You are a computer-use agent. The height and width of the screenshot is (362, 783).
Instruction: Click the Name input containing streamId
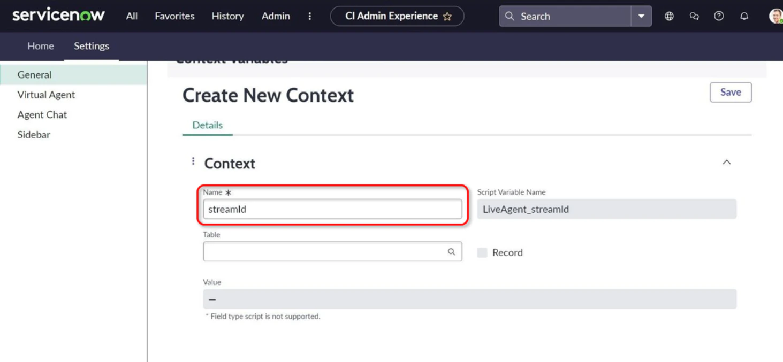(x=332, y=209)
